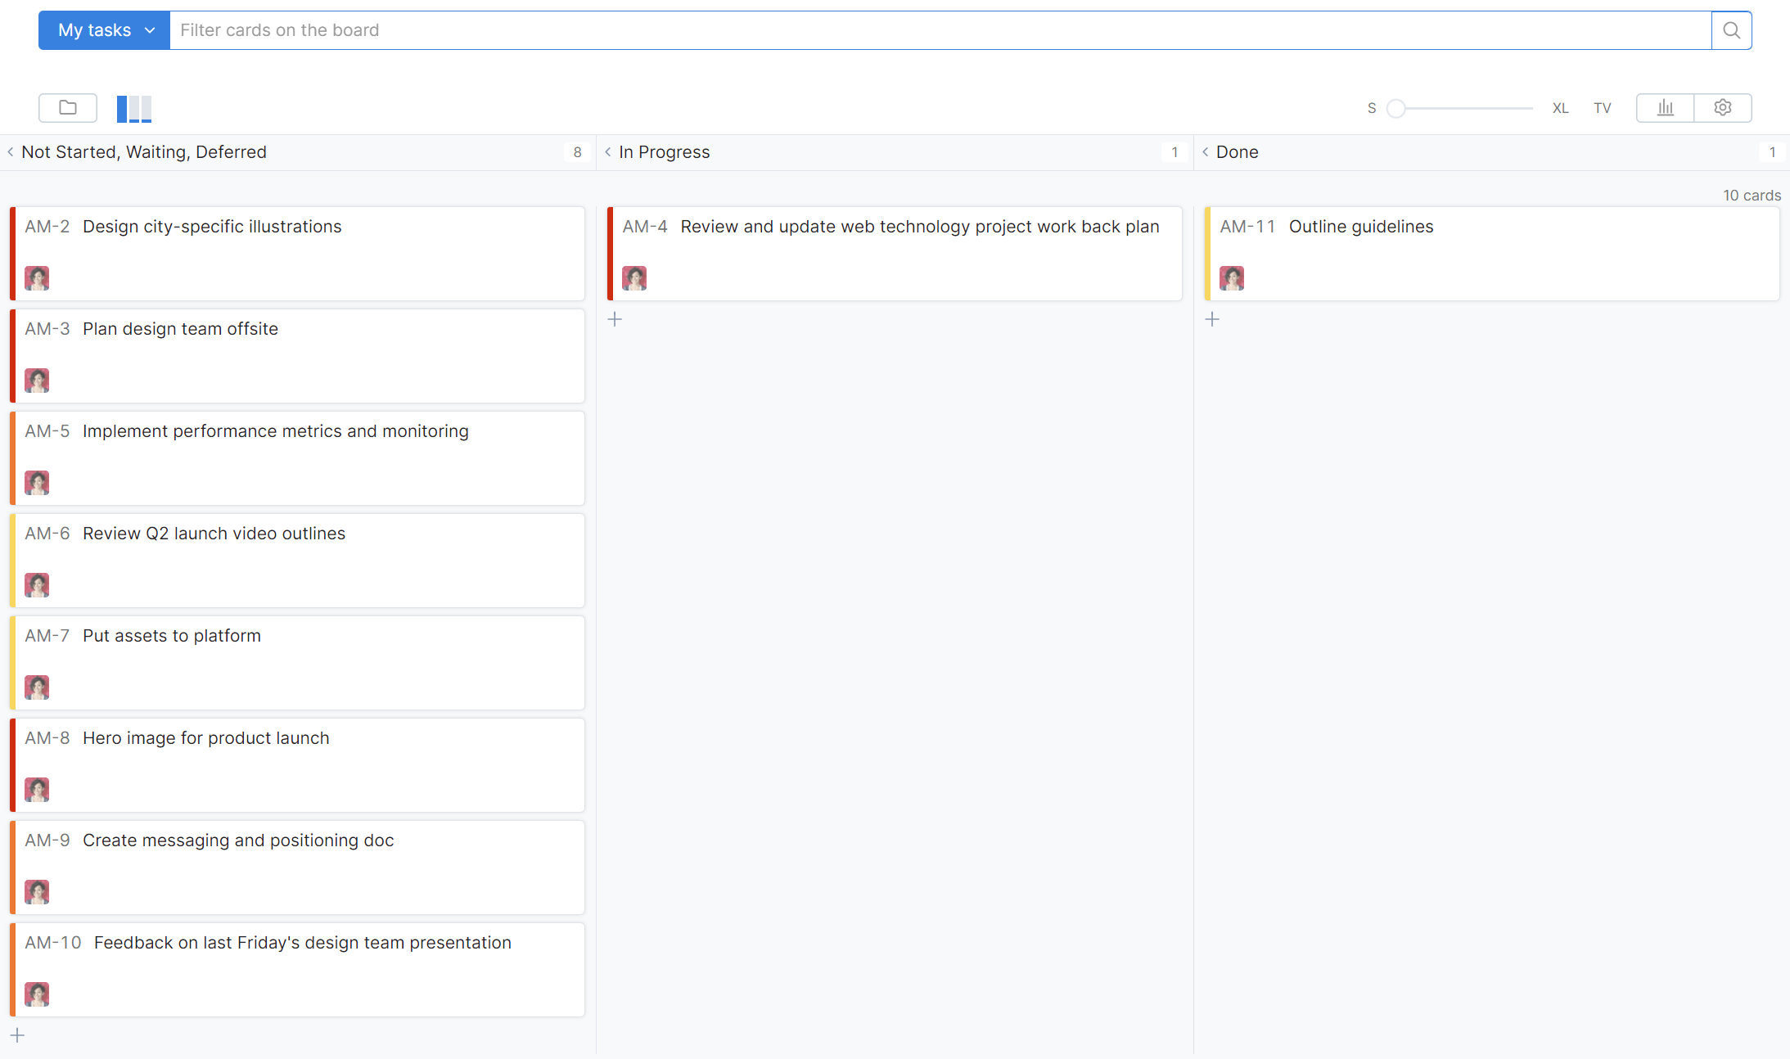Image resolution: width=1790 pixels, height=1059 pixels.
Task: Add card to In Progress column
Action: coord(615,319)
